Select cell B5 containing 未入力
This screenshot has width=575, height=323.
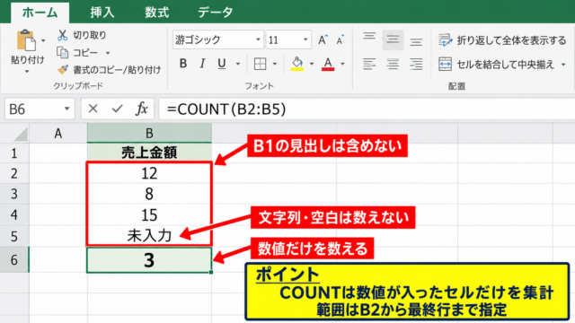point(149,235)
